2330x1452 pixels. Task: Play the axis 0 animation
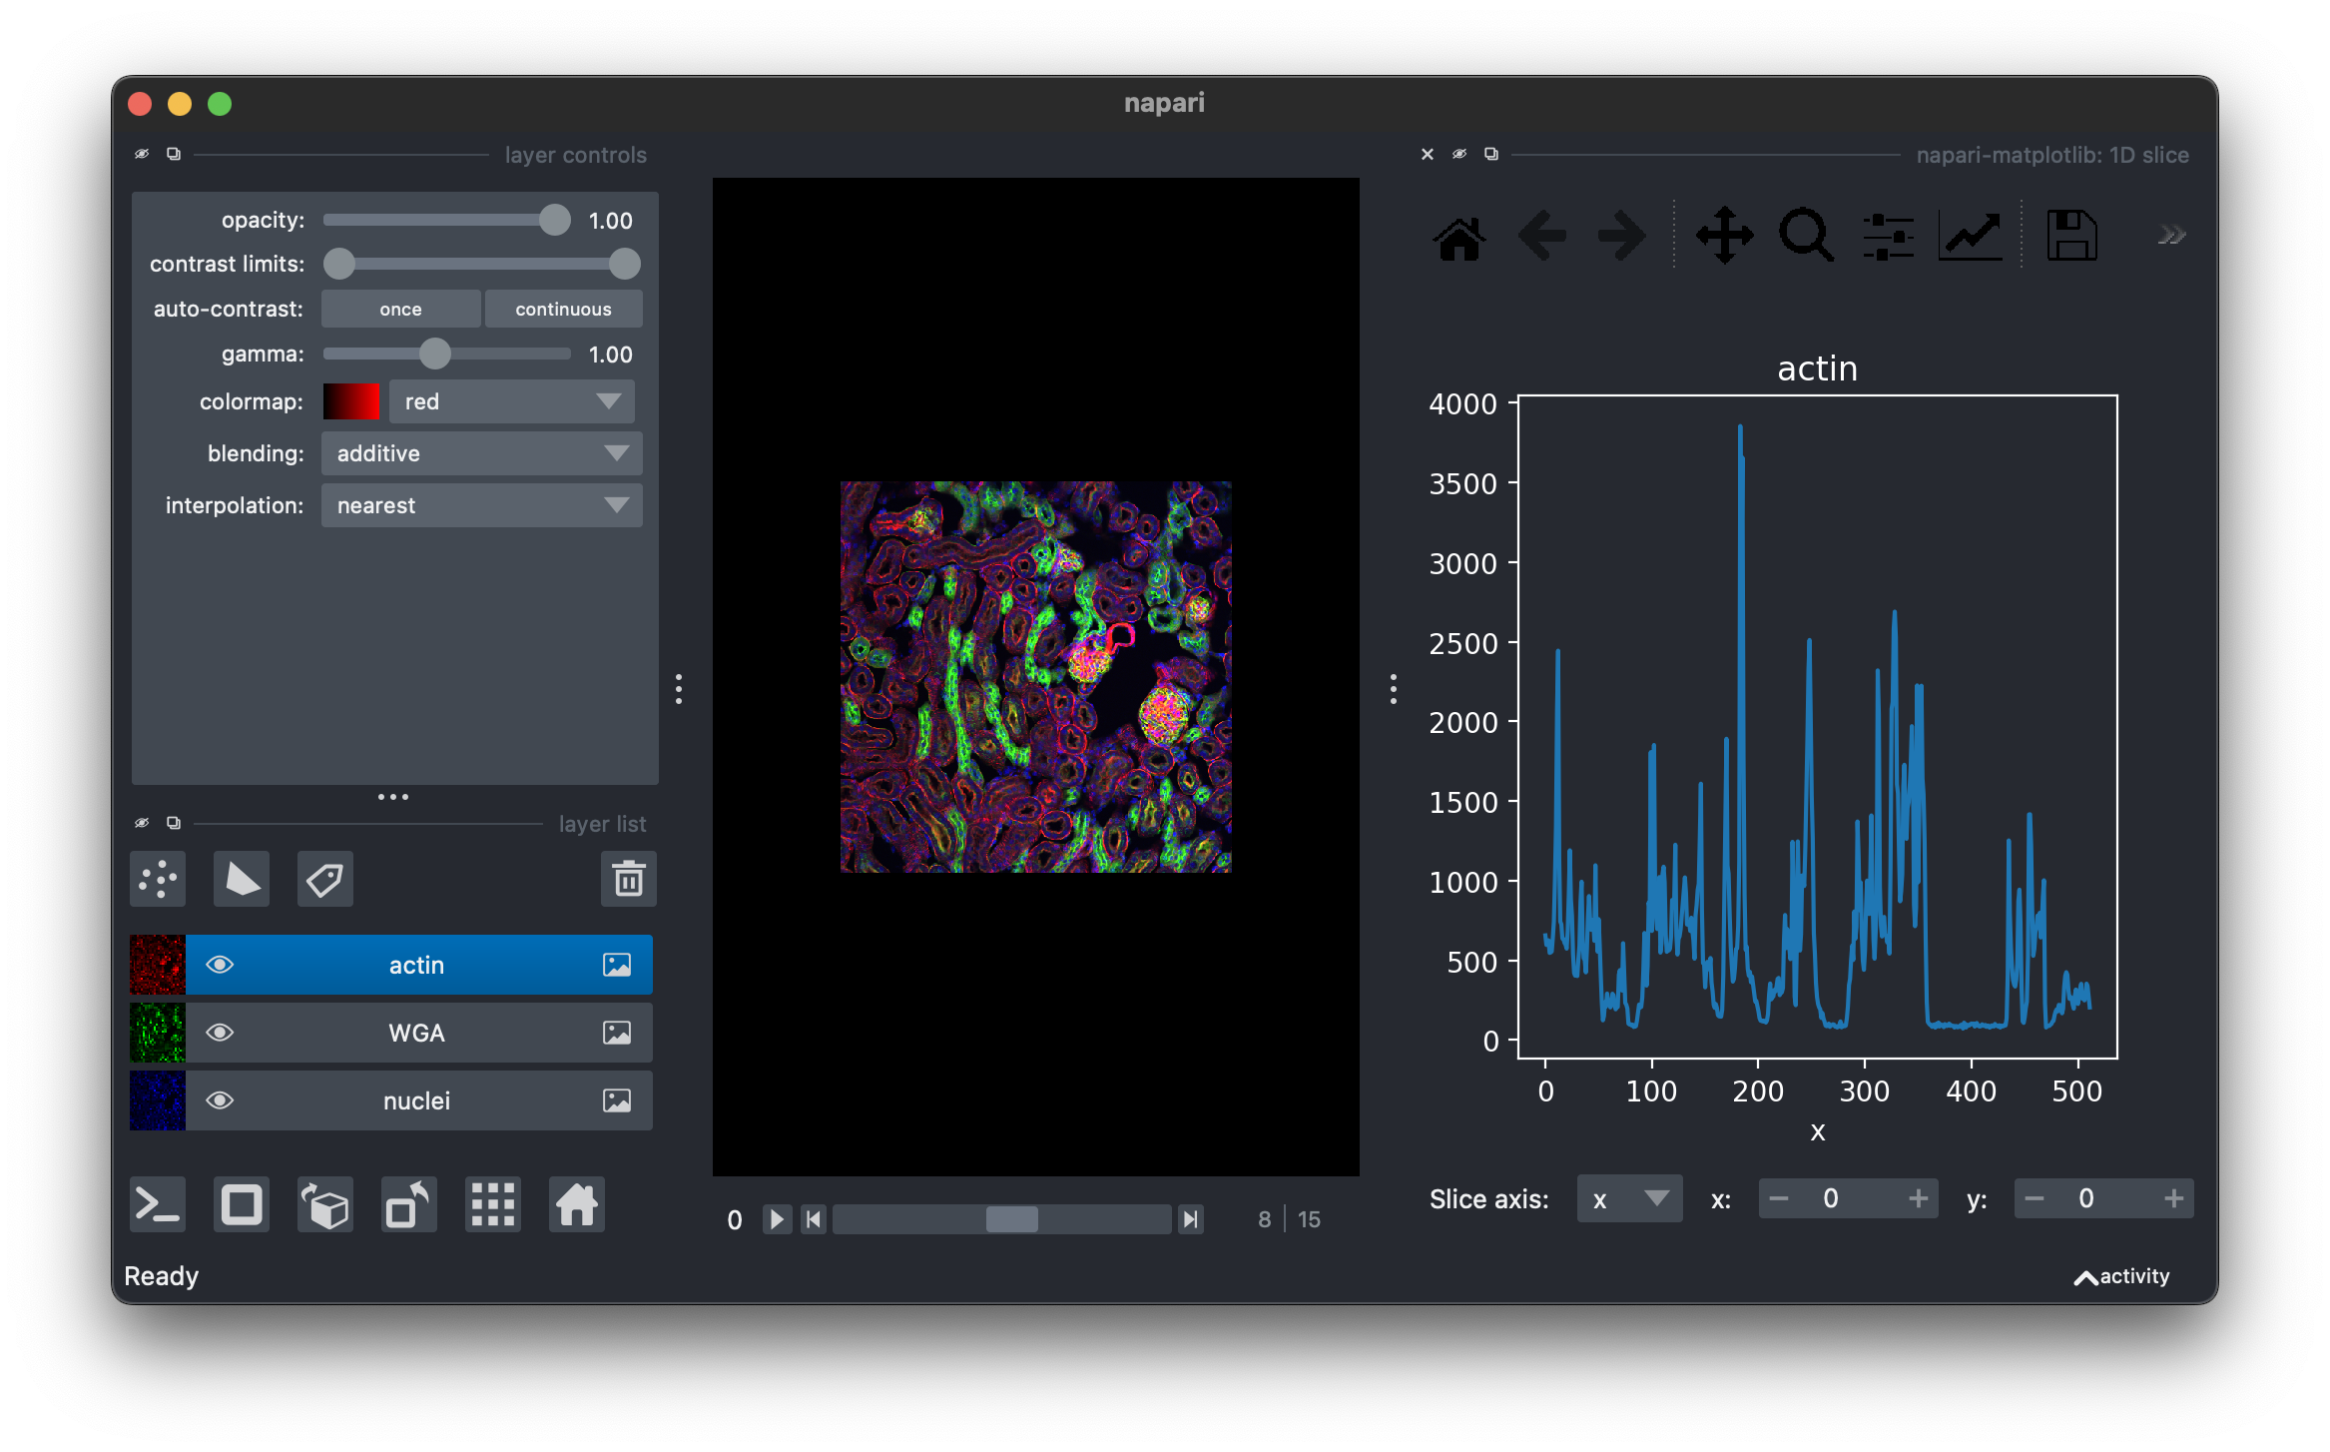pyautogui.click(x=777, y=1219)
